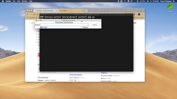Open the Window menu
This screenshot has height=99, width=177.
pos(24,1)
